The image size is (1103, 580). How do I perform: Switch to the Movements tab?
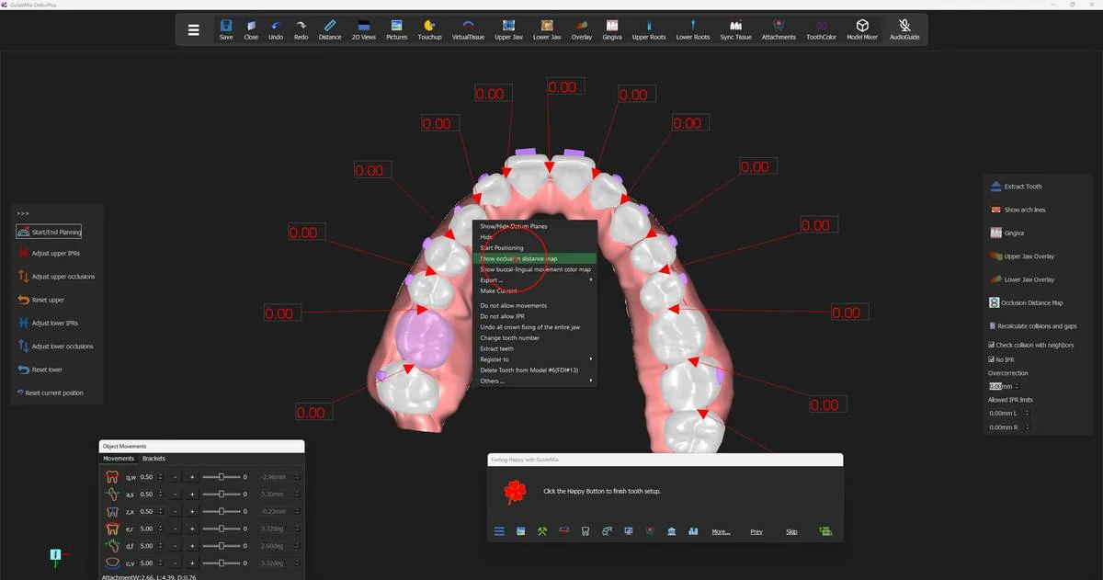pos(119,459)
